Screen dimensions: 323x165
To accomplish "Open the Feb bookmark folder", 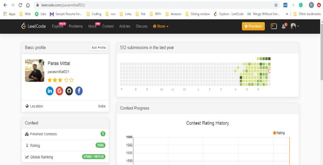I will point(141,14).
